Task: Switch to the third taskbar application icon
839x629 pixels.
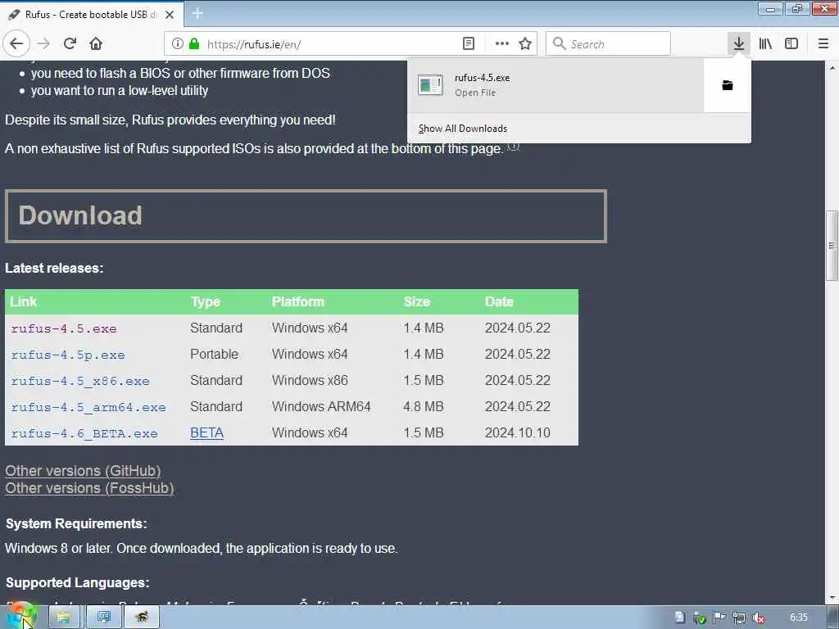Action: click(x=142, y=618)
